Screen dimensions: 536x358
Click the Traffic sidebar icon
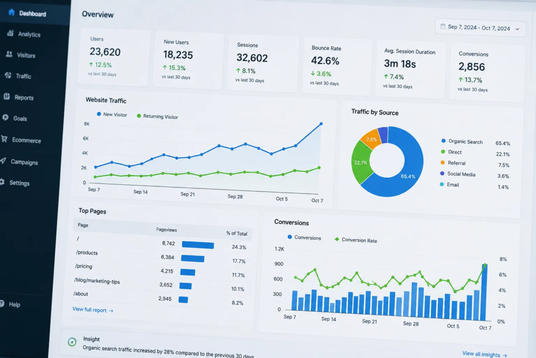(8, 75)
